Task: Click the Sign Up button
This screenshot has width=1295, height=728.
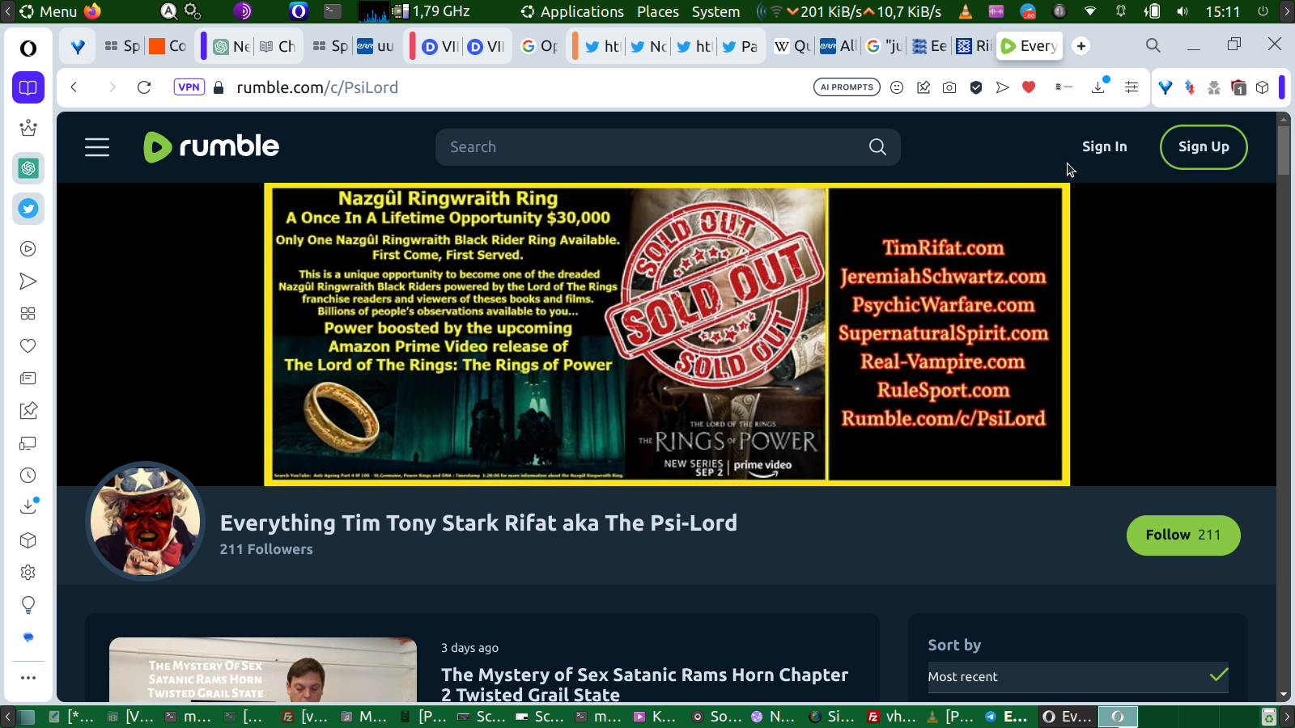Action: pyautogui.click(x=1204, y=147)
